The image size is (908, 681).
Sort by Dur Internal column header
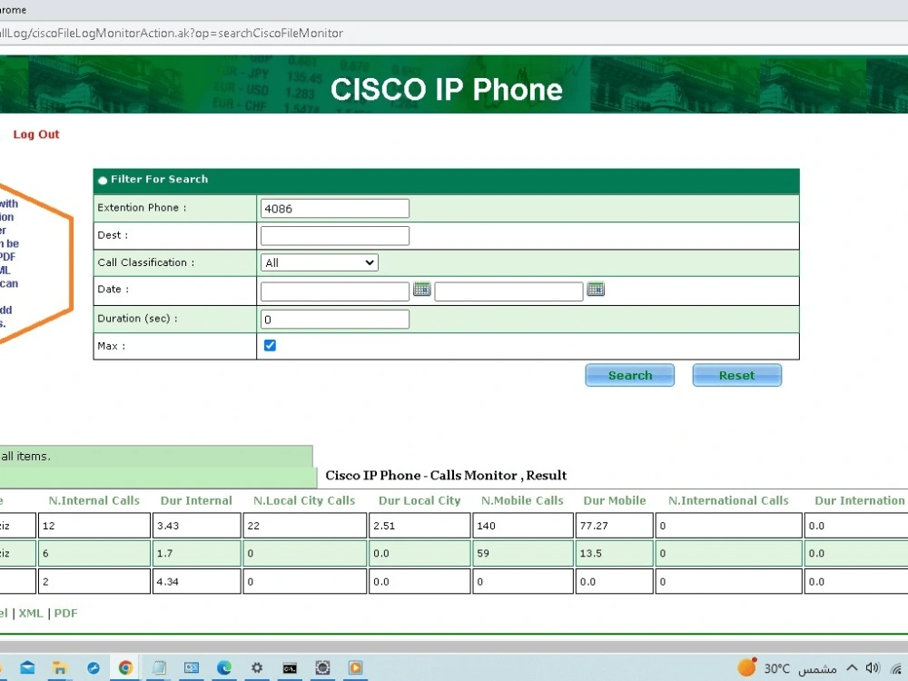[196, 501]
